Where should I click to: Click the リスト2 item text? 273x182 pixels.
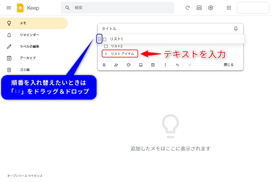pyautogui.click(x=117, y=46)
